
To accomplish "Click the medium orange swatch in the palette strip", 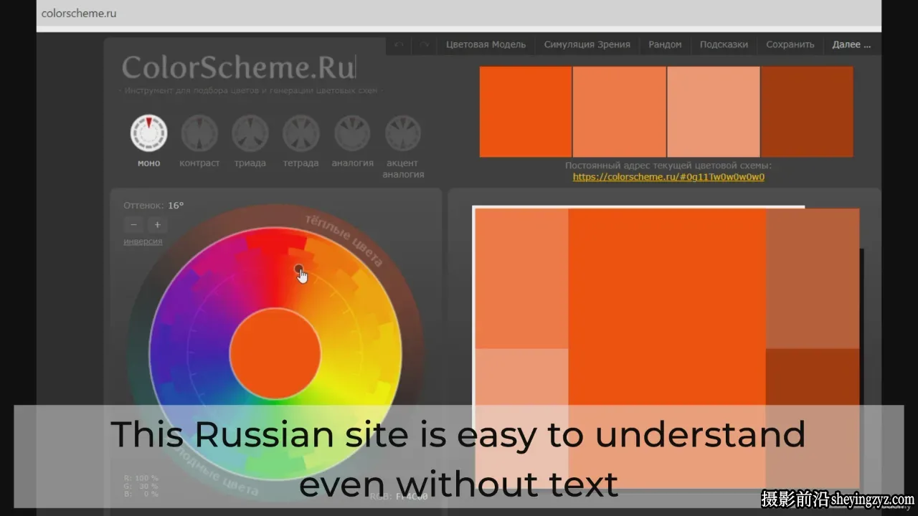I will [x=620, y=112].
